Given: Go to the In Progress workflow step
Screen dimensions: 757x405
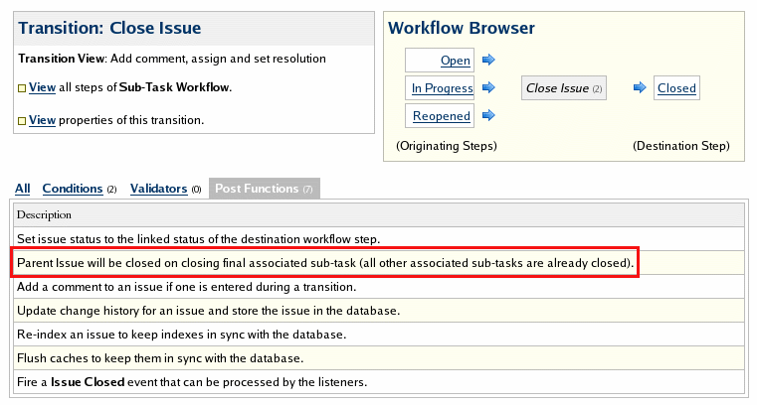Looking at the screenshot, I should tap(441, 88).
